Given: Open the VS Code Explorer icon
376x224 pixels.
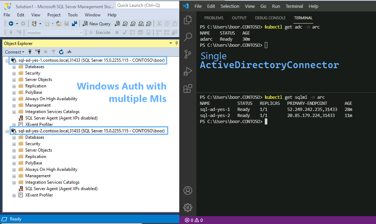Looking at the screenshot, I should coord(187,20).
